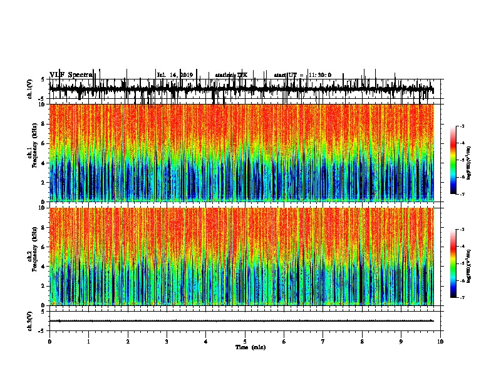Click the '6' kHz tick on ch.2 frequency axis

coord(44,247)
